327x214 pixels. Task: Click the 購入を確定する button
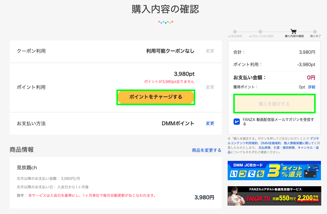click(x=274, y=104)
